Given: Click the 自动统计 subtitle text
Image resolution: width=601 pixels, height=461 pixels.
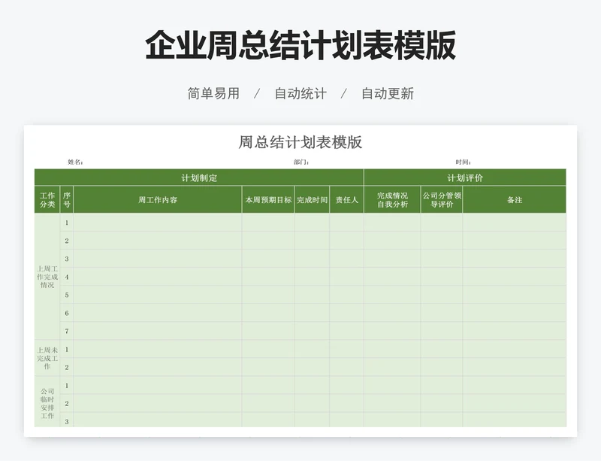Looking at the screenshot, I should pyautogui.click(x=300, y=93).
